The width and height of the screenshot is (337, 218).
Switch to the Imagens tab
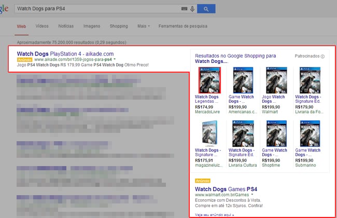(x=92, y=26)
